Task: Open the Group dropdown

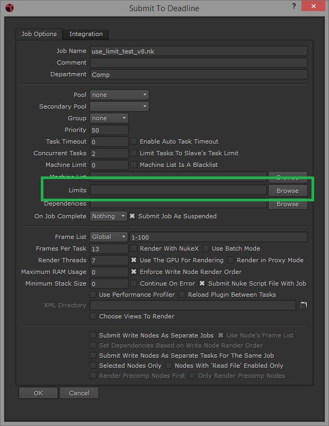Action: (109, 118)
